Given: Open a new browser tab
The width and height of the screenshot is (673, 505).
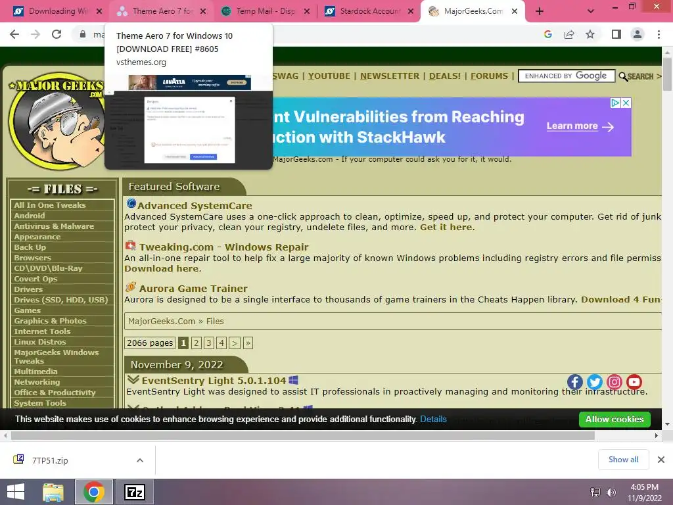Looking at the screenshot, I should tap(540, 12).
